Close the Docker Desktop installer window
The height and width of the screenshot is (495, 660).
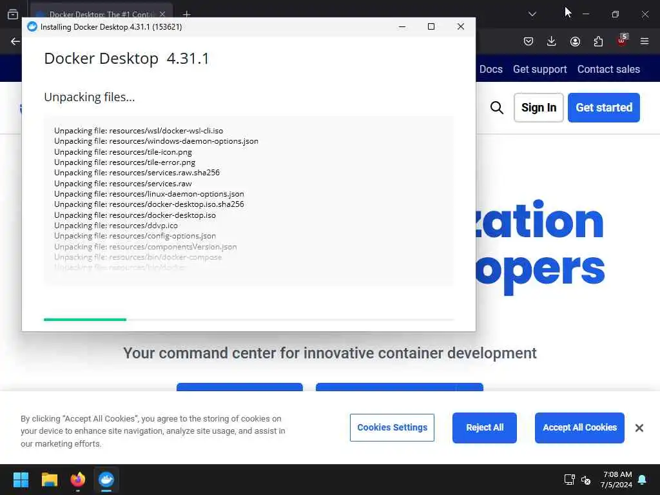click(x=460, y=27)
